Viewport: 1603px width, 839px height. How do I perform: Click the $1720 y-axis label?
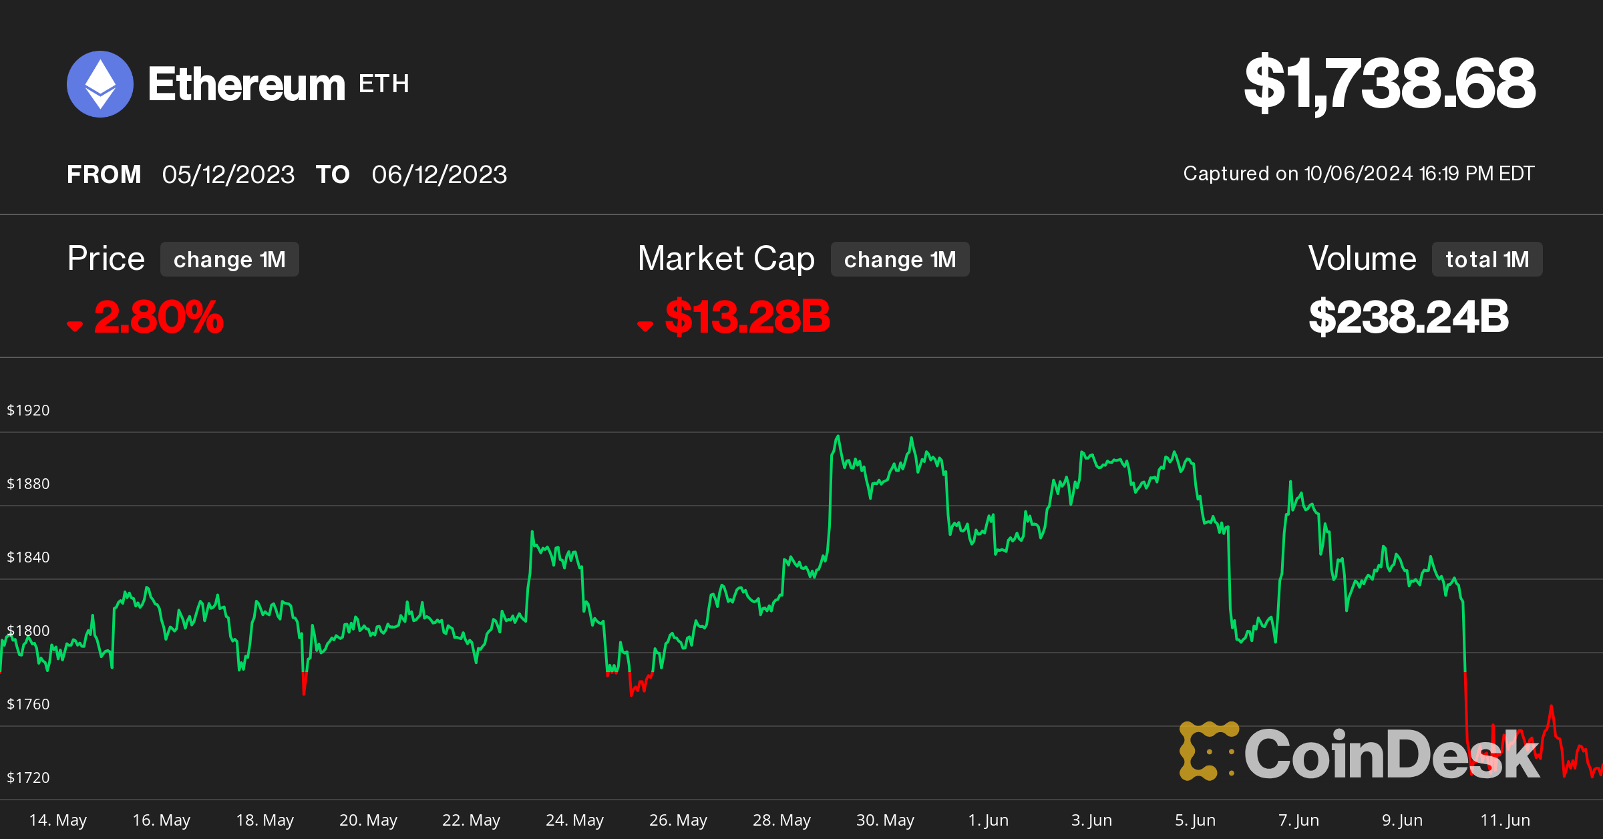[x=28, y=778]
